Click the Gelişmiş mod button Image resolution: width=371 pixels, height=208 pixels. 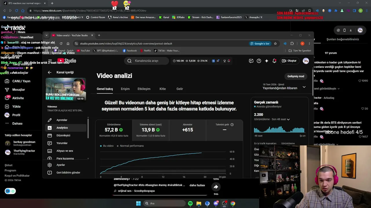tap(296, 76)
